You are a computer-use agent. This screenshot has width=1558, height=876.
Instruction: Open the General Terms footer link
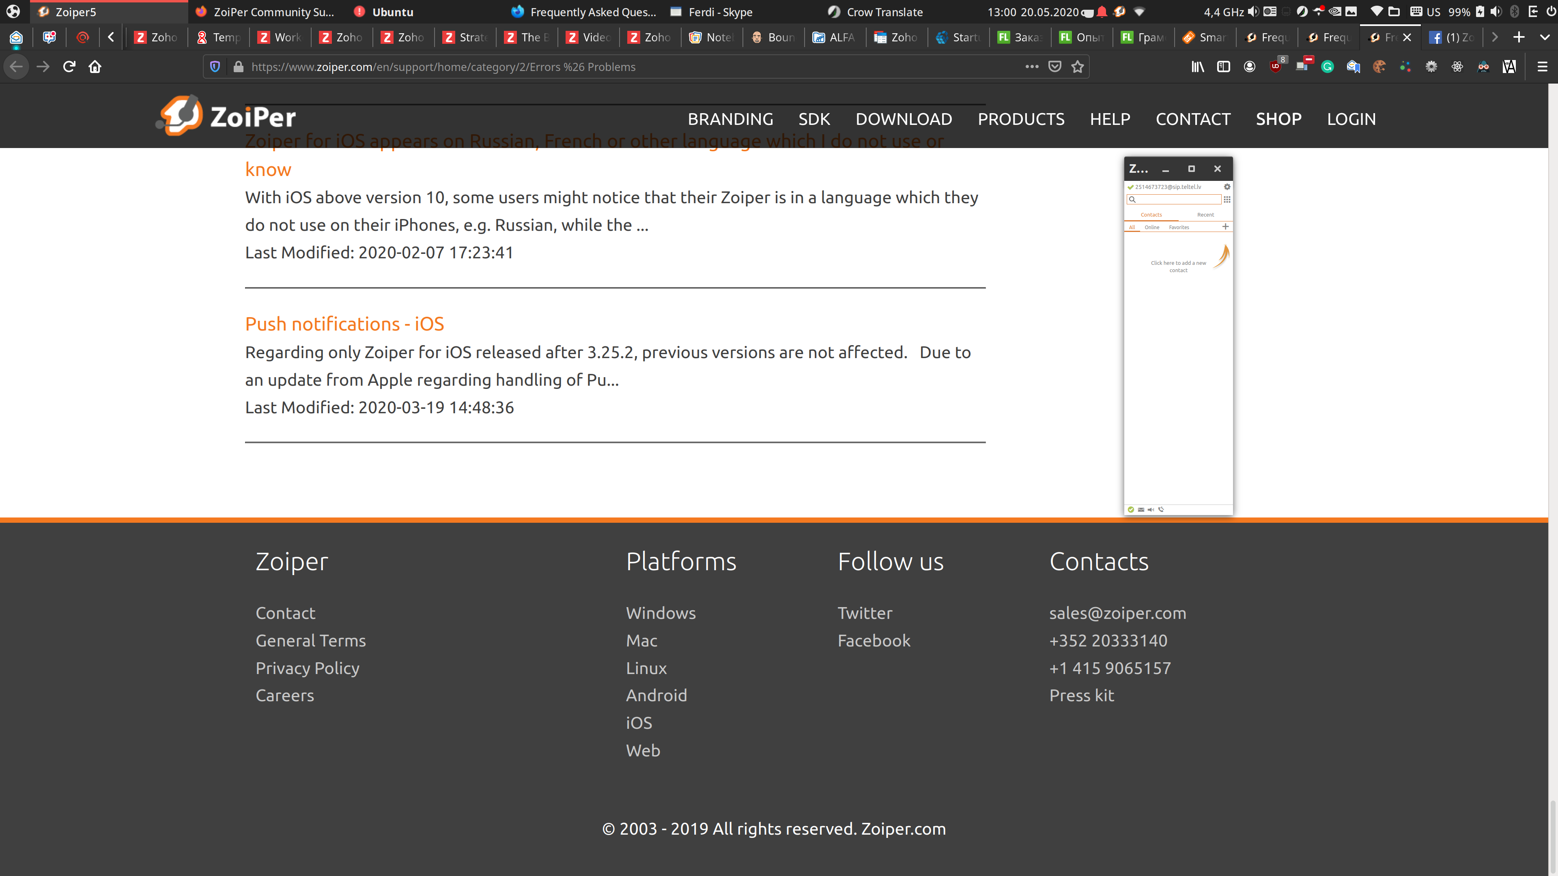click(310, 640)
